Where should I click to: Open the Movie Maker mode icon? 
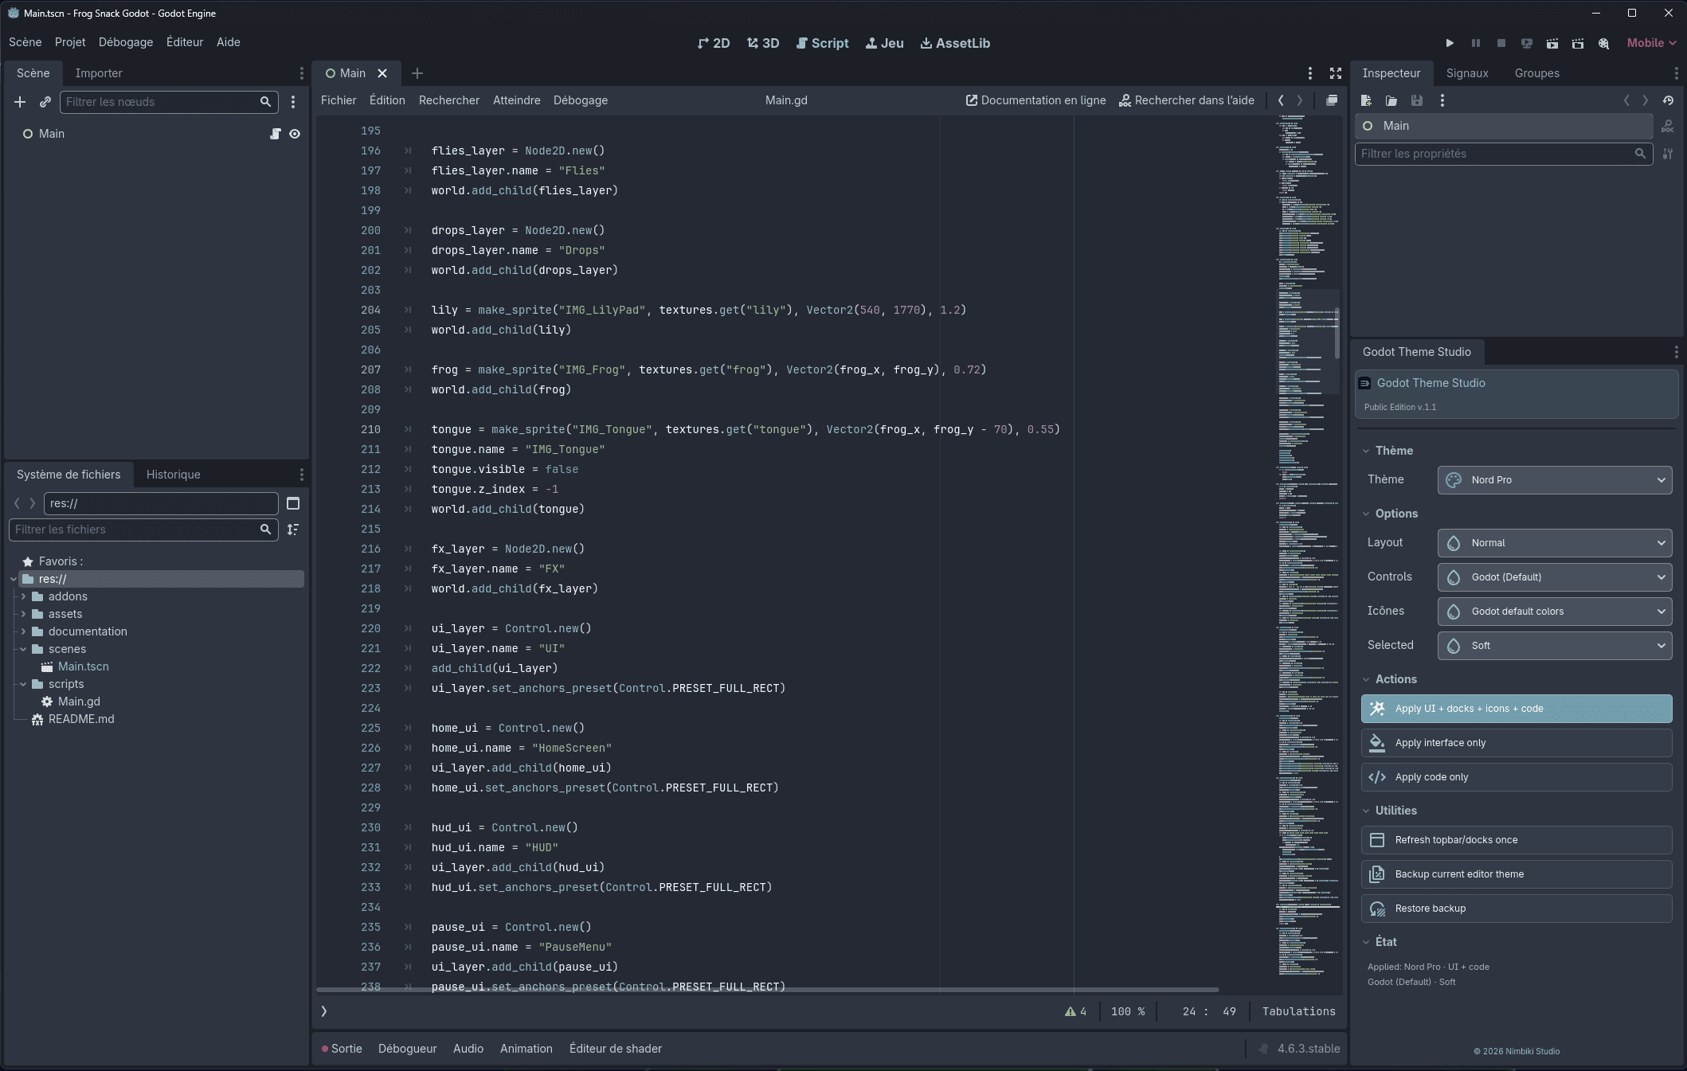(1603, 43)
